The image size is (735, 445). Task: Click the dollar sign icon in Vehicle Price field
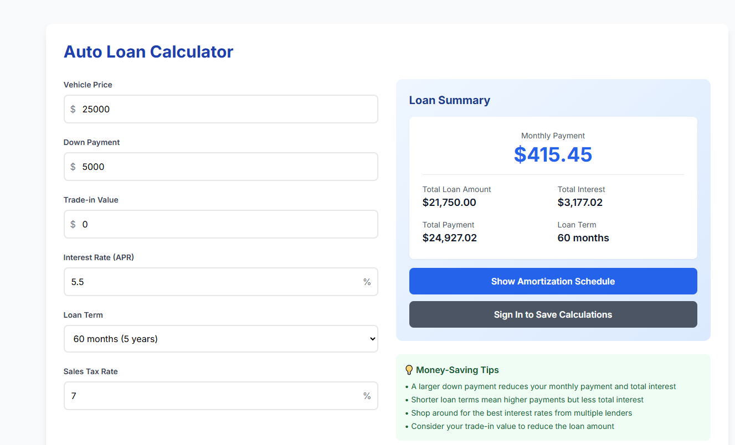click(73, 109)
